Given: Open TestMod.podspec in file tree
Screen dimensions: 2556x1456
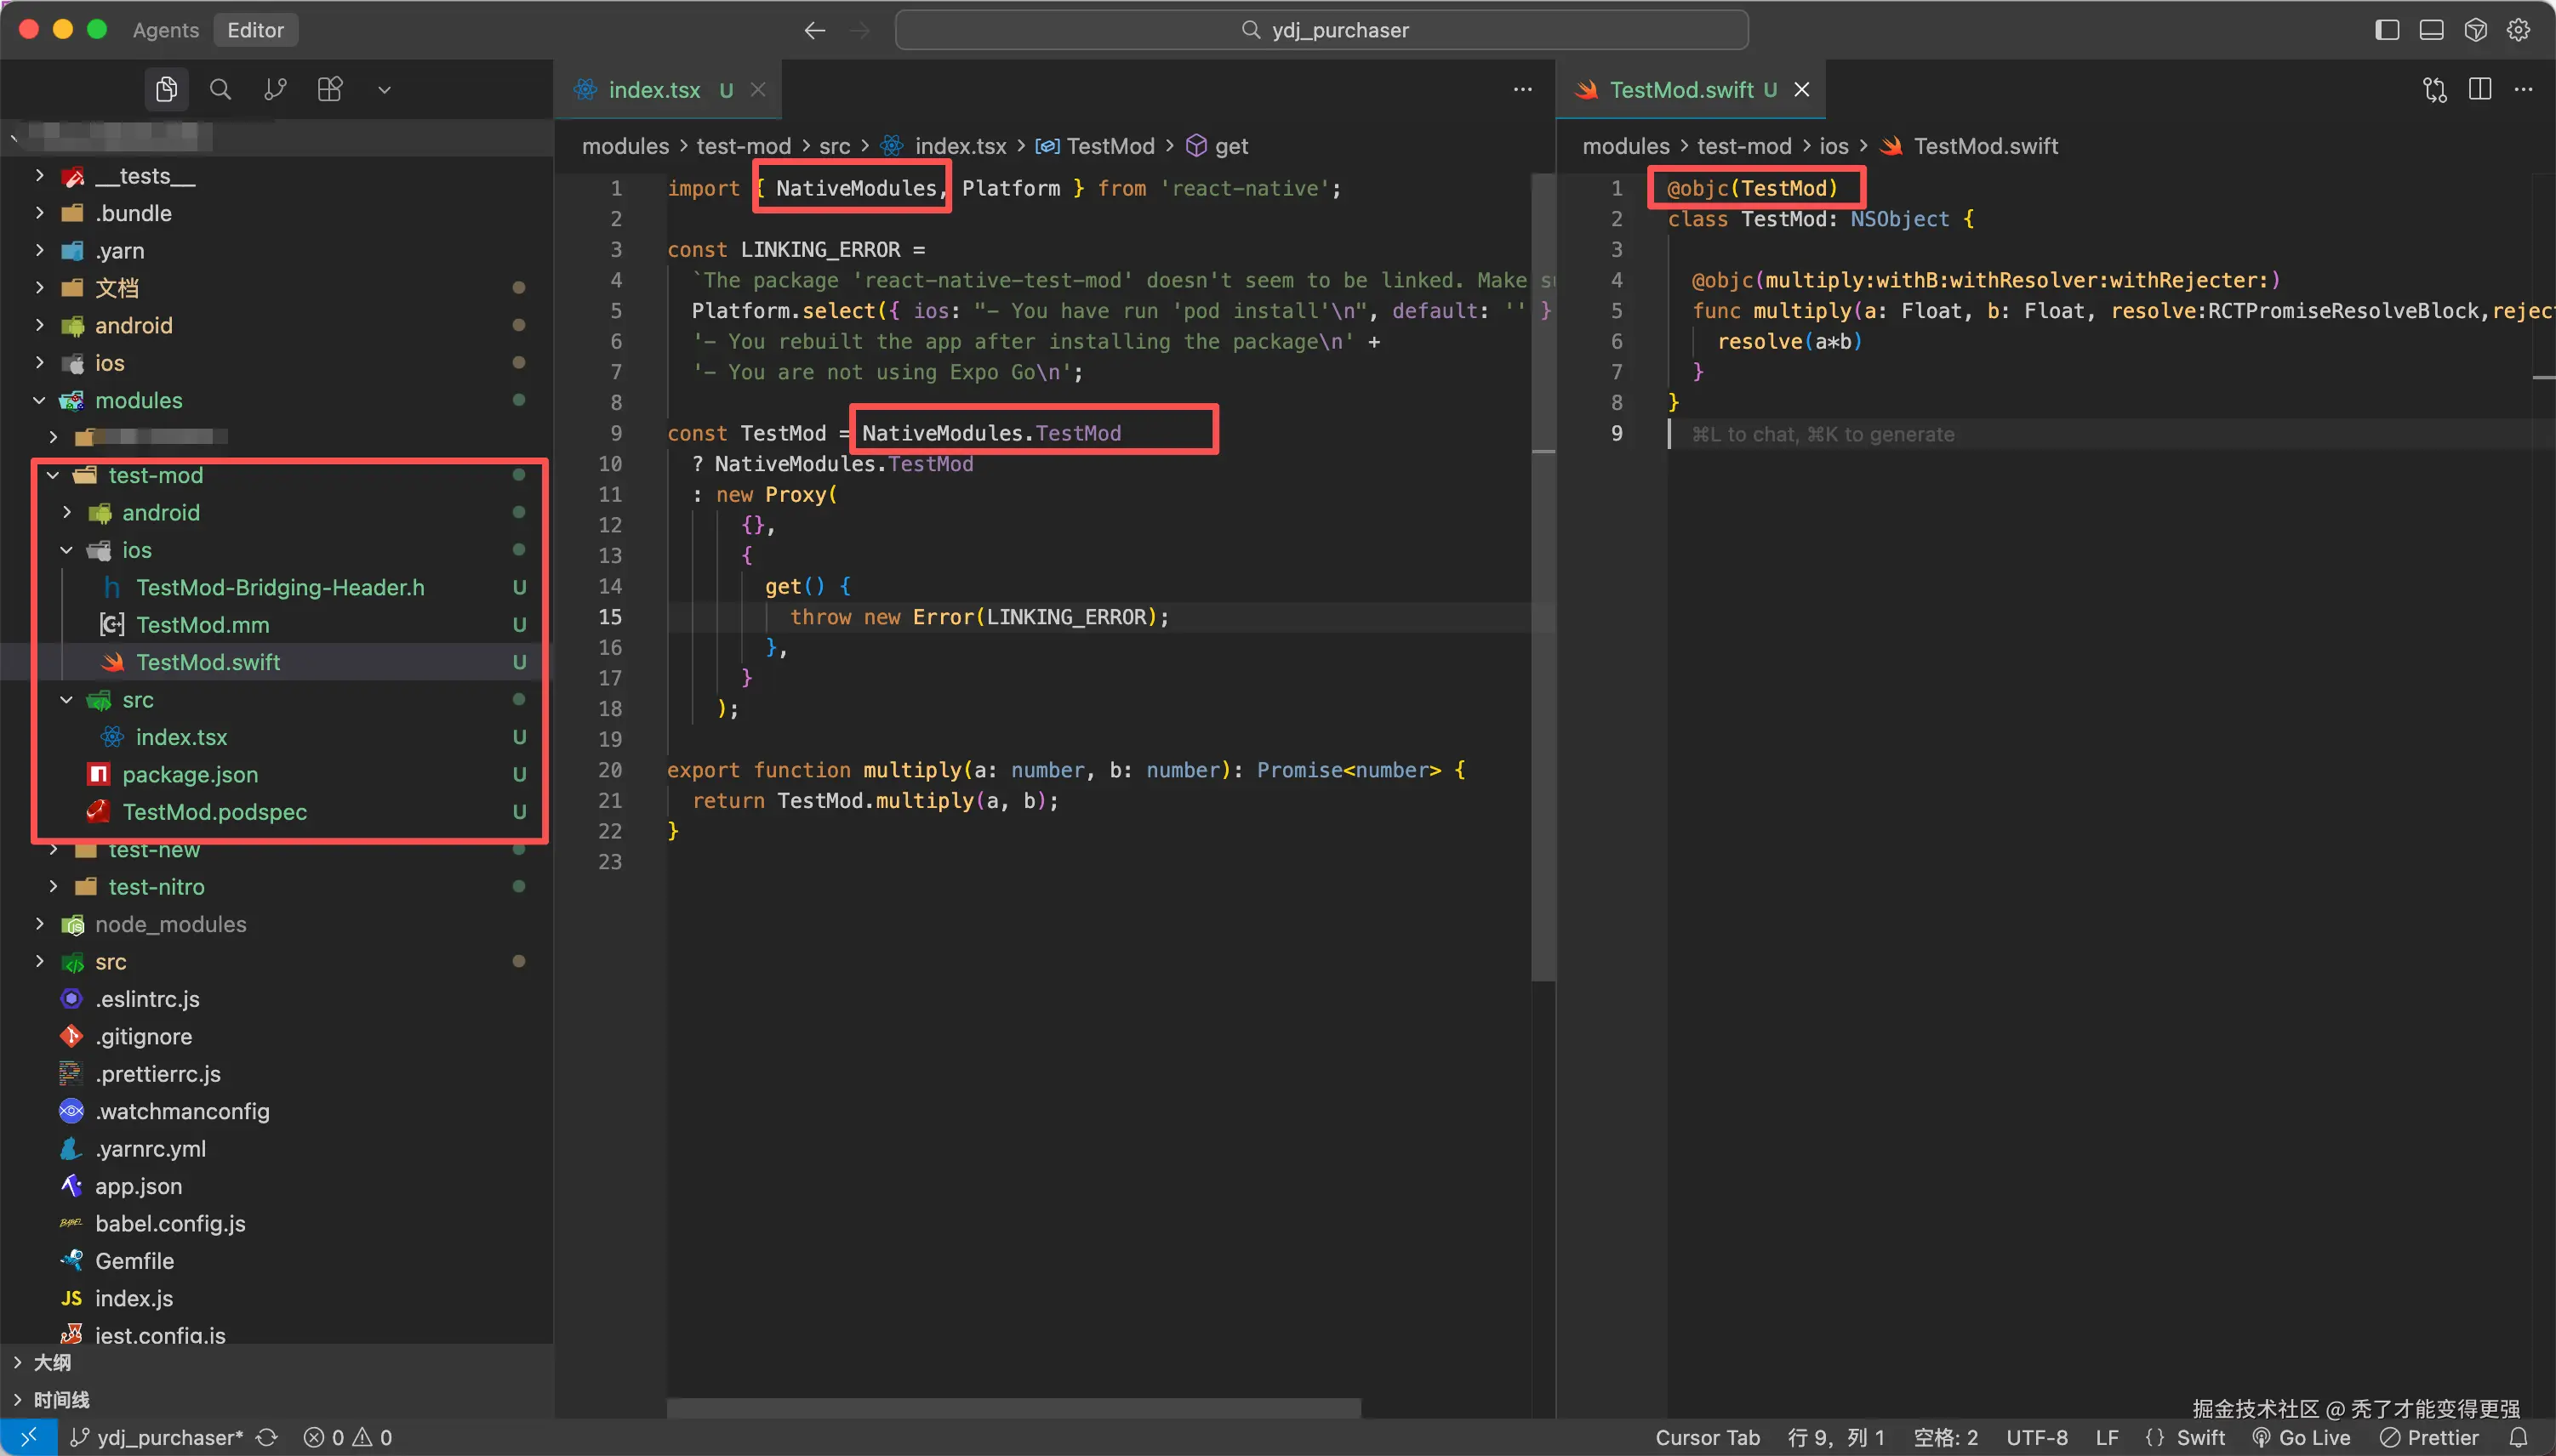Looking at the screenshot, I should [214, 812].
